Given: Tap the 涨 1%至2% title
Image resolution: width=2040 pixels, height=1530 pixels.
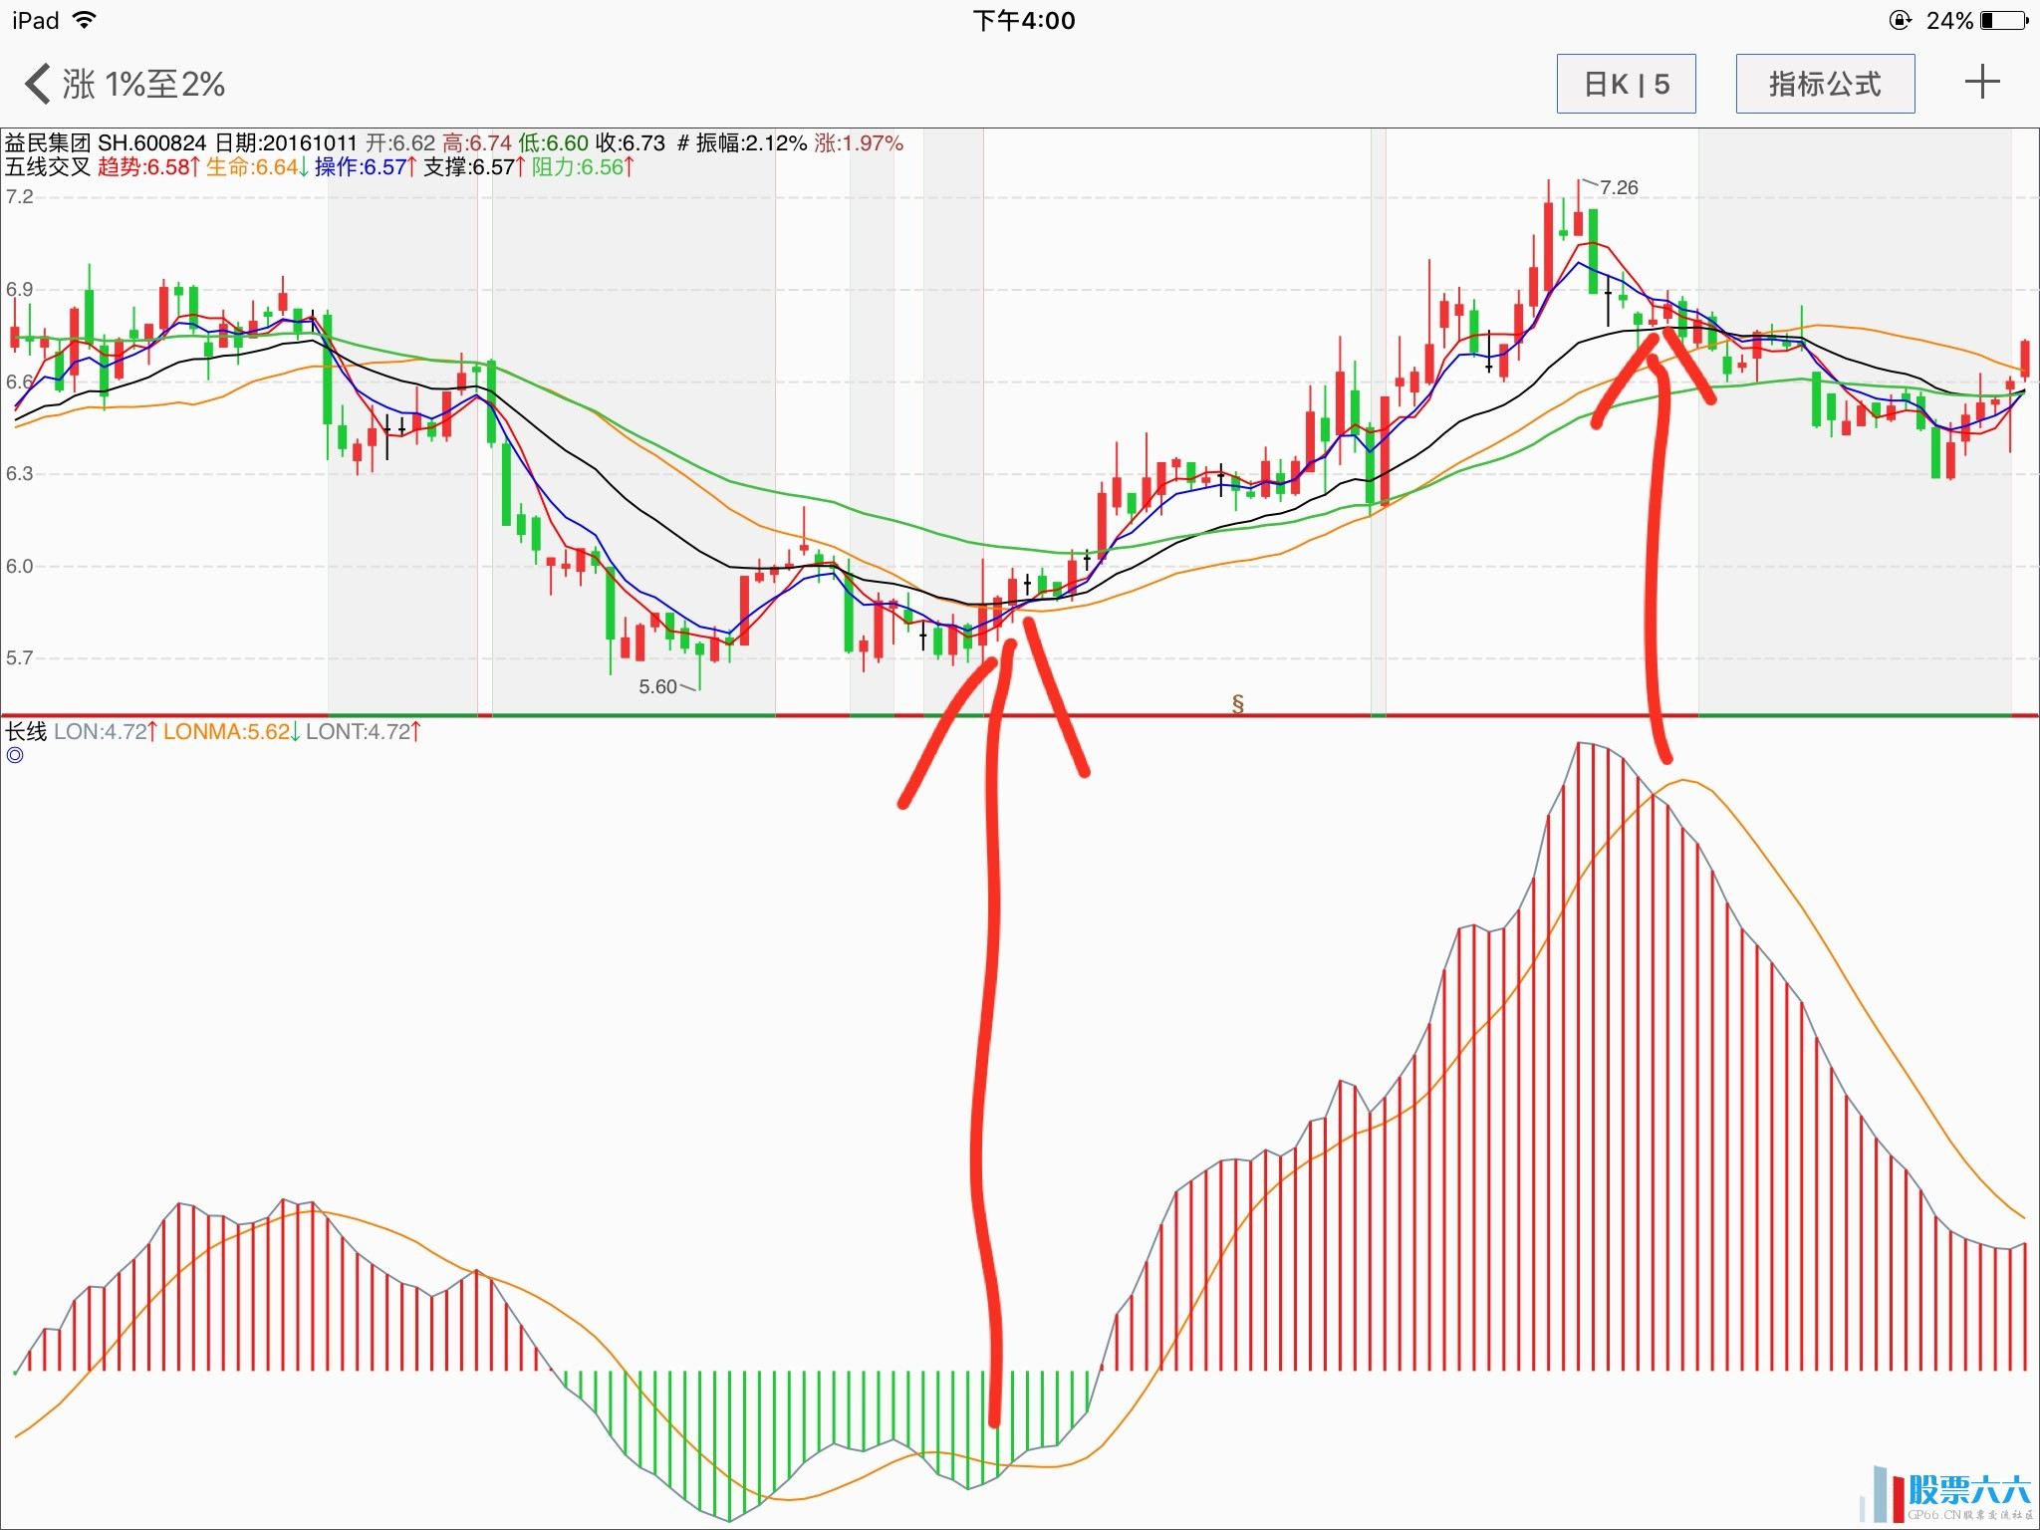Looking at the screenshot, I should click(143, 84).
